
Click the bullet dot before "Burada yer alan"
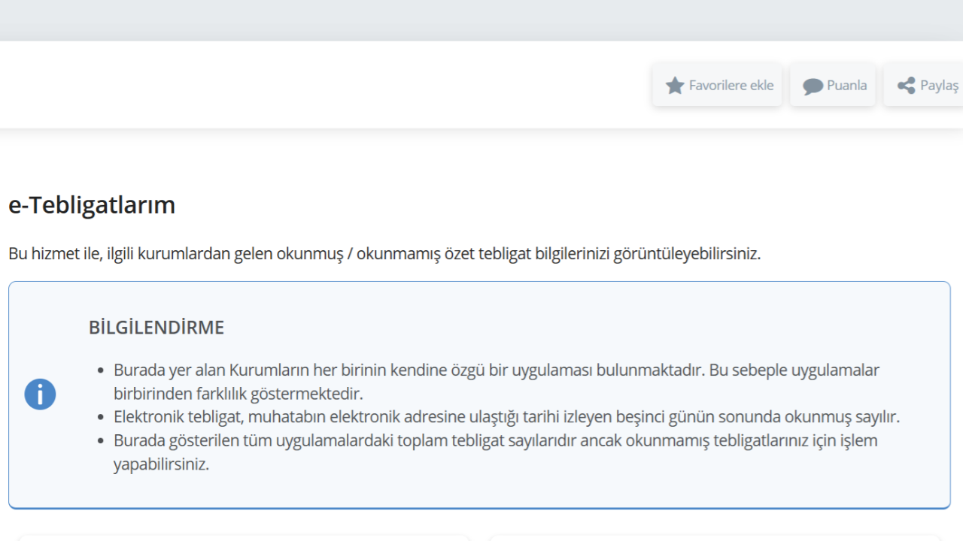102,371
